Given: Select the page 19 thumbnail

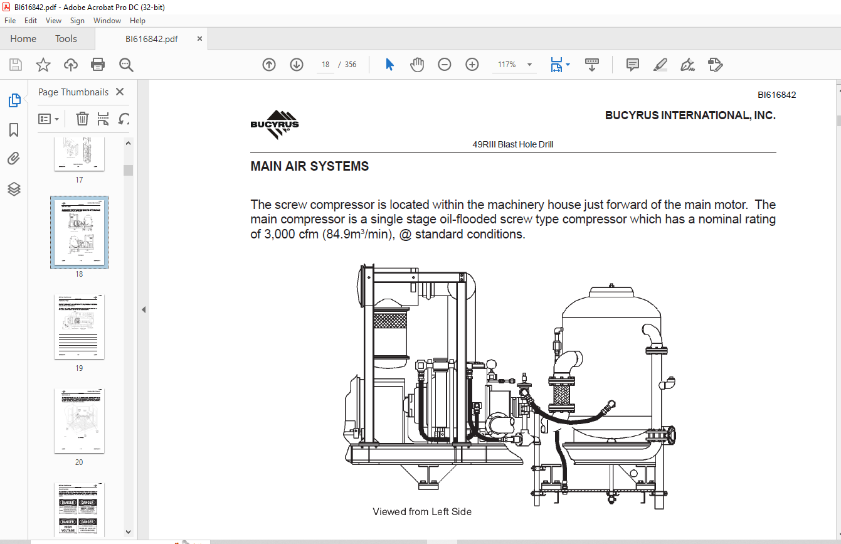Looking at the screenshot, I should (x=79, y=326).
